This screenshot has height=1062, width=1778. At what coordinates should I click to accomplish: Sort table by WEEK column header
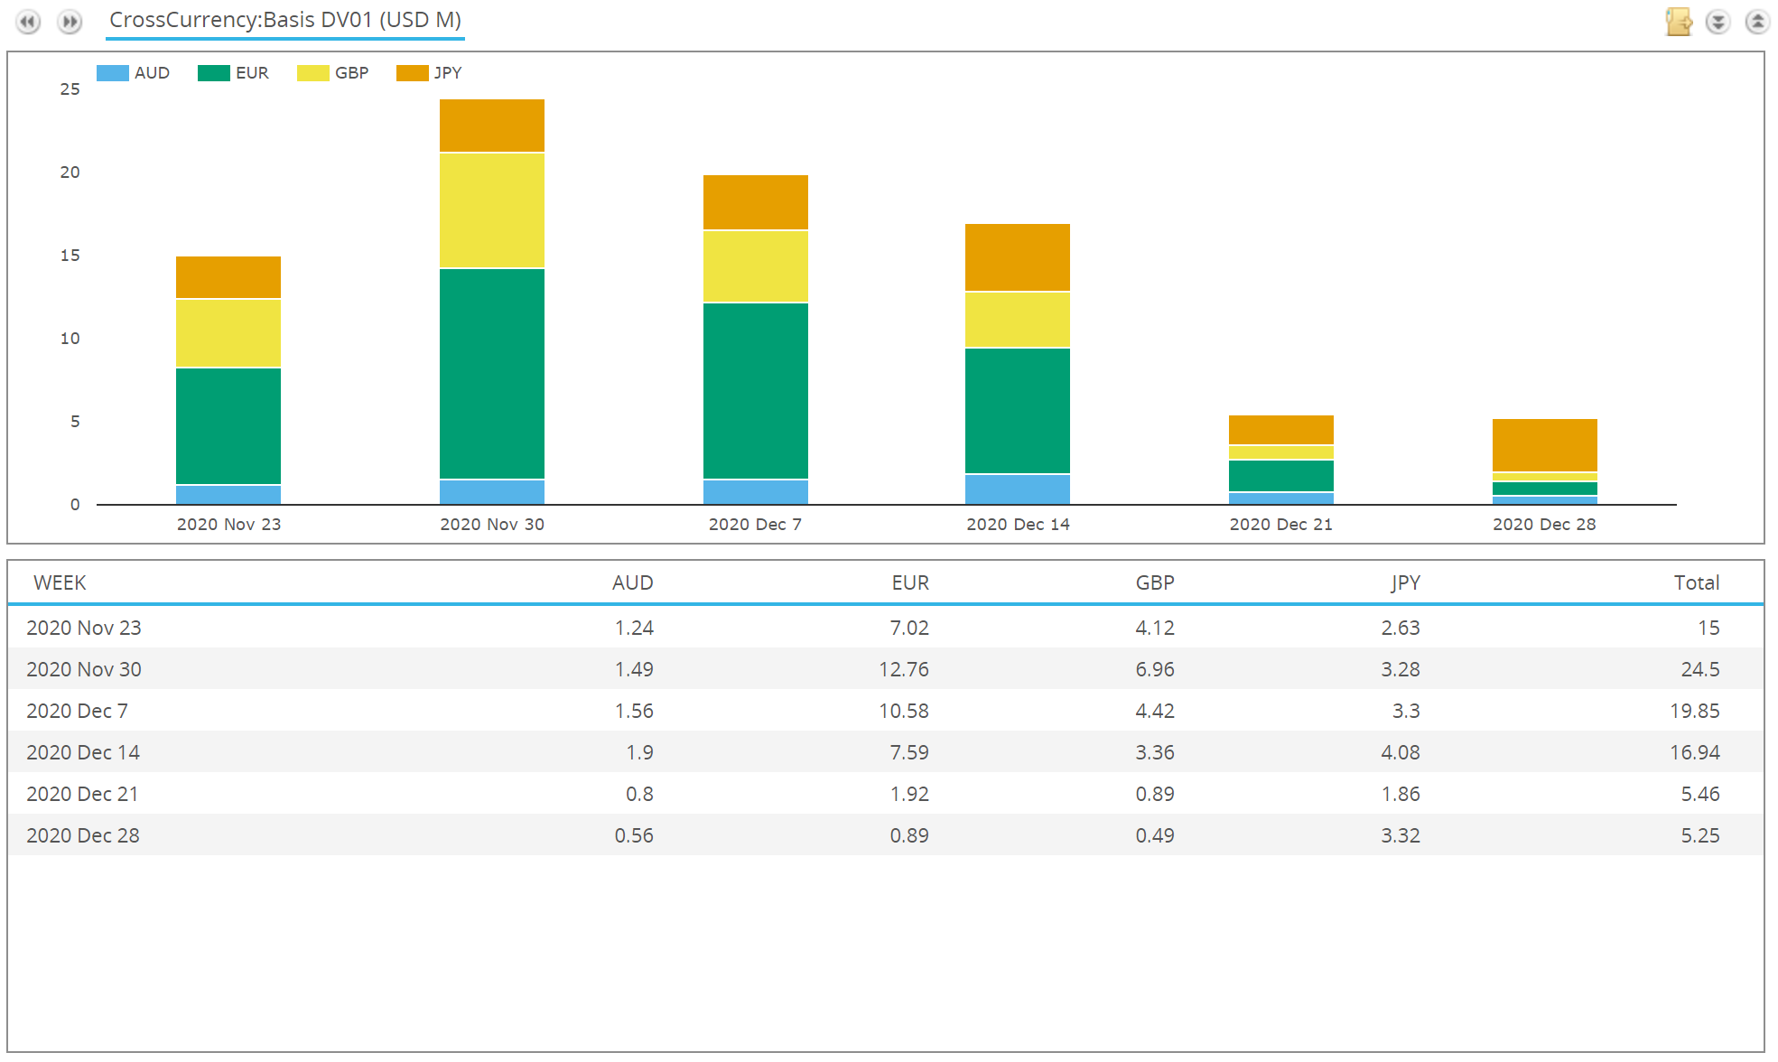tap(60, 582)
